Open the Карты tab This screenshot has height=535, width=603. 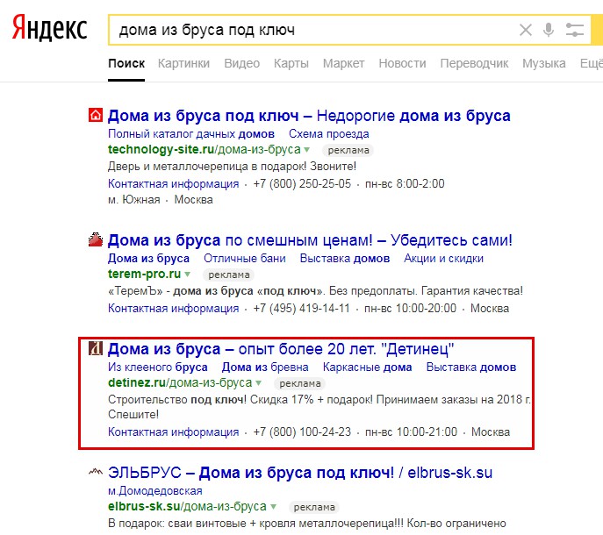pyautogui.click(x=291, y=63)
